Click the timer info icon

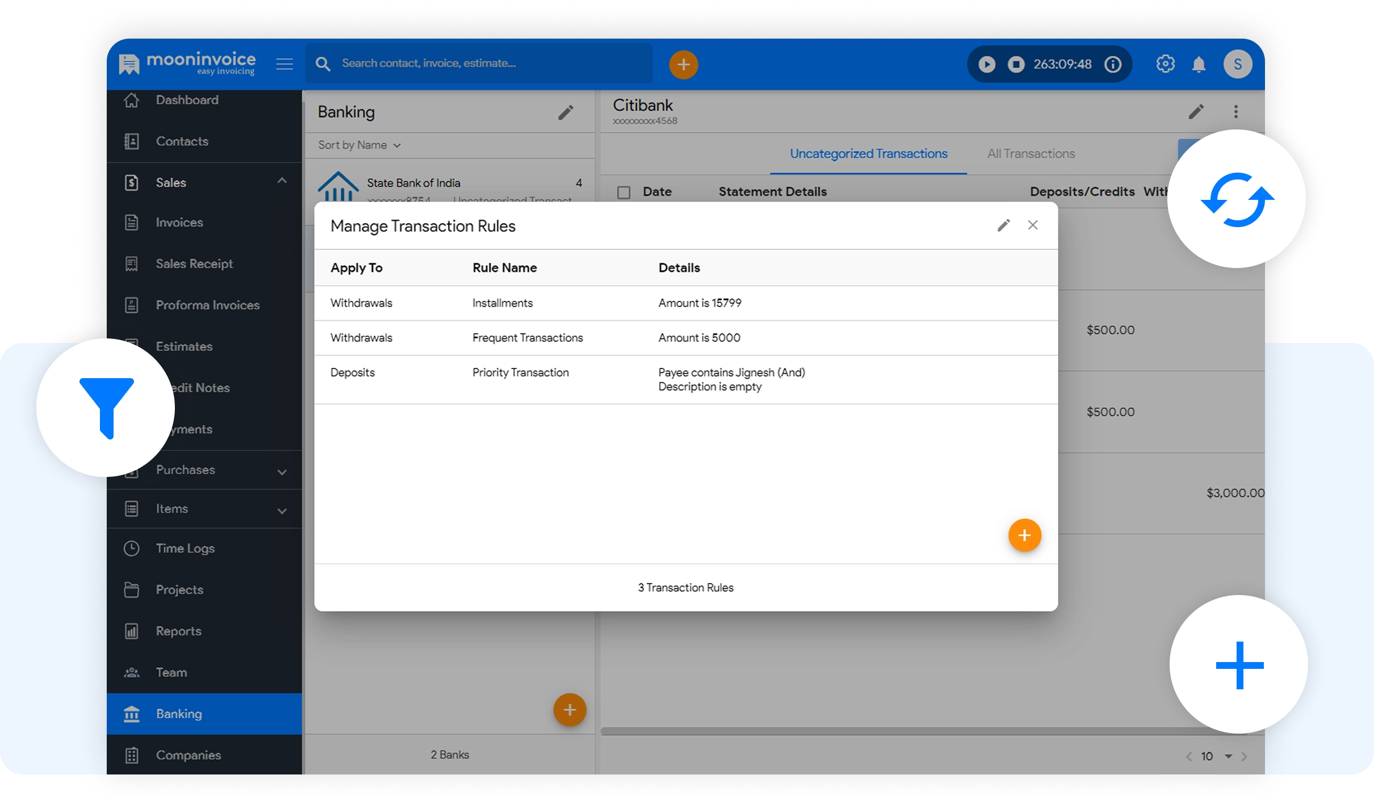tap(1113, 64)
